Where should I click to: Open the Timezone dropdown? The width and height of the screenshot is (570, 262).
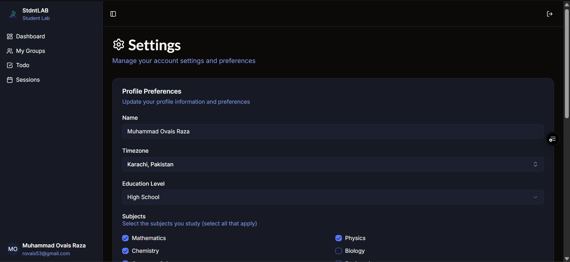[333, 164]
